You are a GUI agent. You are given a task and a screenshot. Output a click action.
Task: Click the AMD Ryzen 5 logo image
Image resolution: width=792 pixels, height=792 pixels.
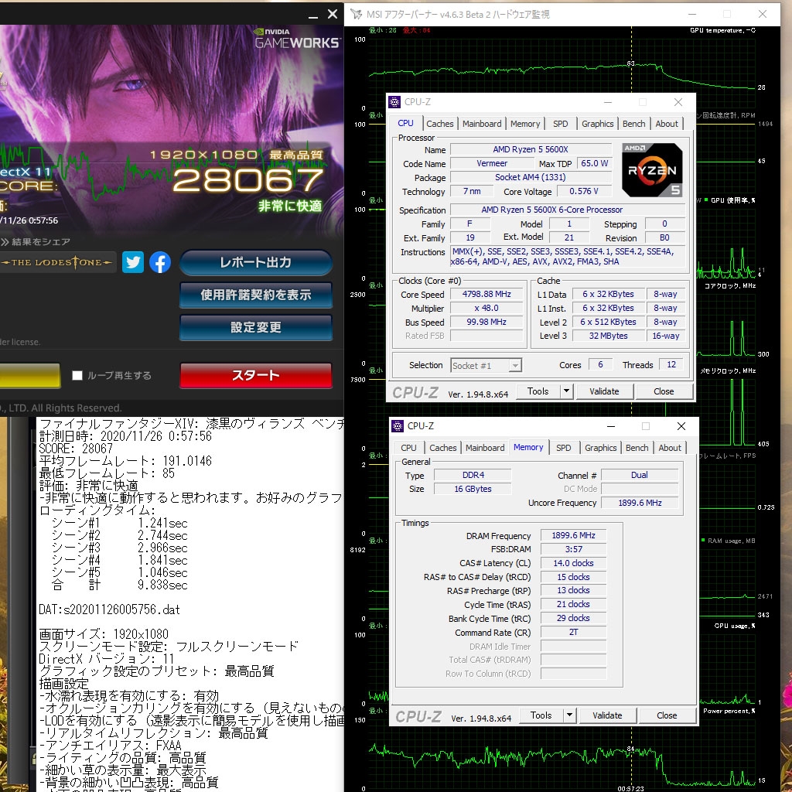652,170
